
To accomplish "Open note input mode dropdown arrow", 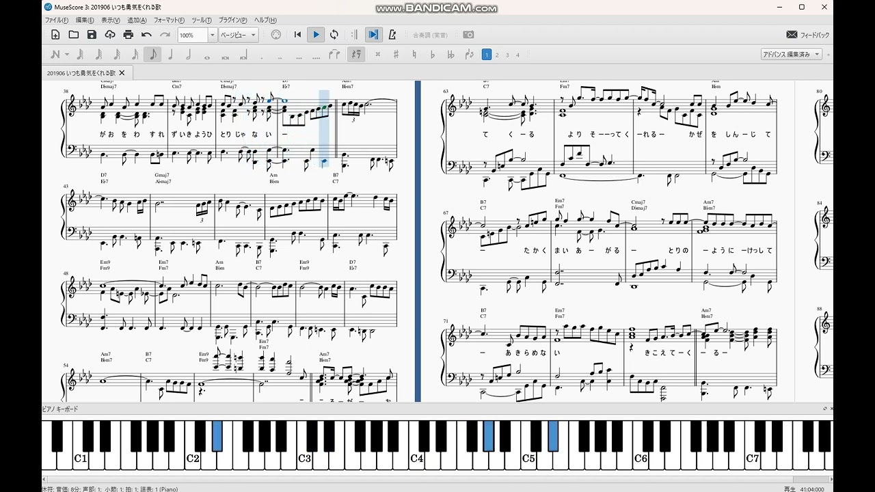I will click(67, 55).
